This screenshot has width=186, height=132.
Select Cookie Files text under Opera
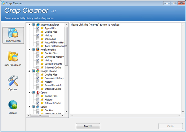click(51, 96)
